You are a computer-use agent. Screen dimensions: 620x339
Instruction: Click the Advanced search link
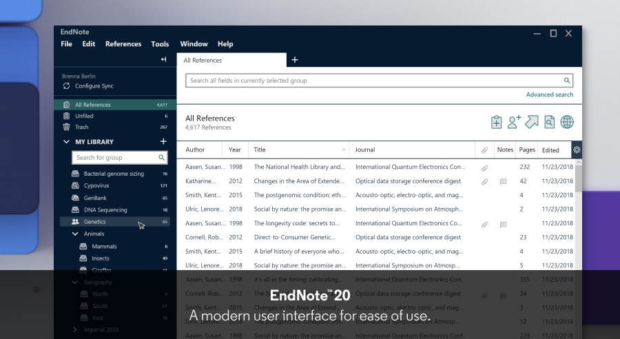[x=549, y=94]
